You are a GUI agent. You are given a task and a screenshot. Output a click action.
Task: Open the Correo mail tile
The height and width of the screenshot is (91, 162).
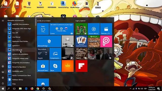[62, 29]
